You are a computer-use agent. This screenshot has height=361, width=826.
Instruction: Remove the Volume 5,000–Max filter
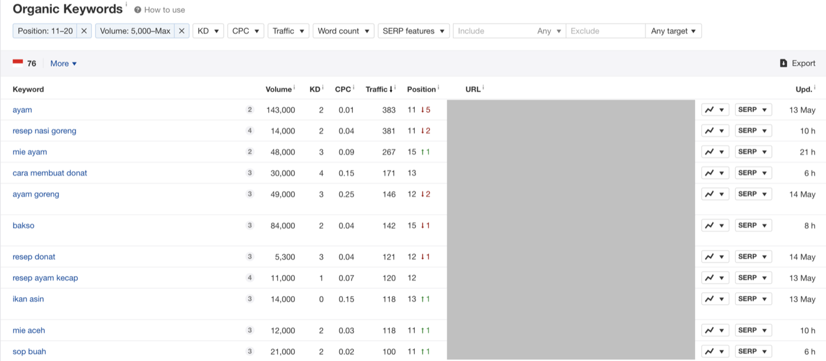point(182,31)
